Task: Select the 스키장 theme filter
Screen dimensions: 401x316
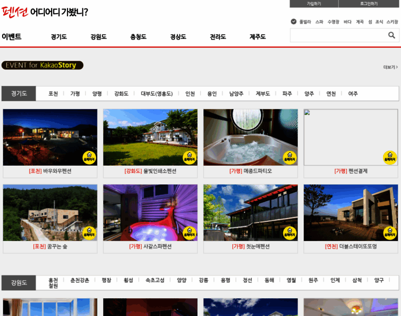Action: [x=393, y=22]
